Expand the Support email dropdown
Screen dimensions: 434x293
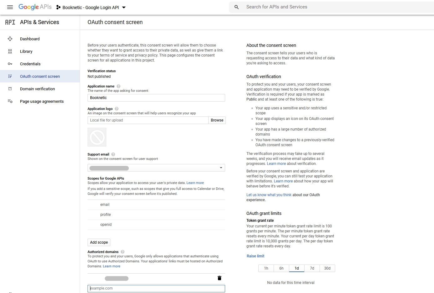pos(220,168)
